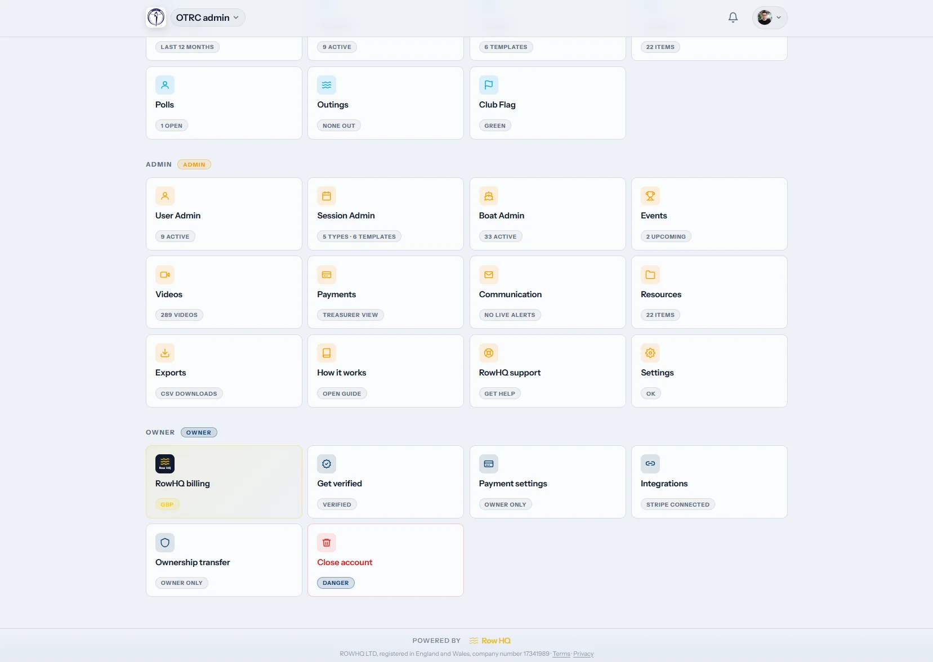Viewport: 933px width, 662px height.
Task: Open the Ownership transfer shield icon
Action: (x=165, y=543)
